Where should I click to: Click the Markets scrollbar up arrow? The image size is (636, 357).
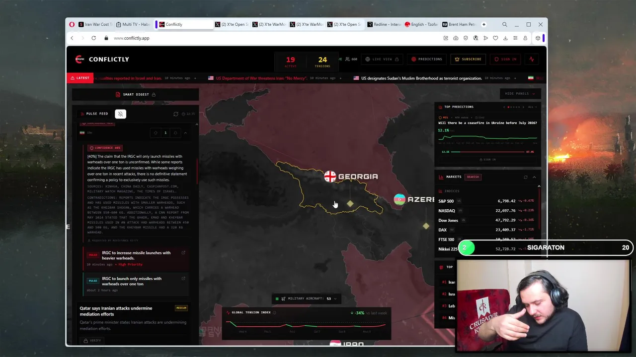[539, 186]
